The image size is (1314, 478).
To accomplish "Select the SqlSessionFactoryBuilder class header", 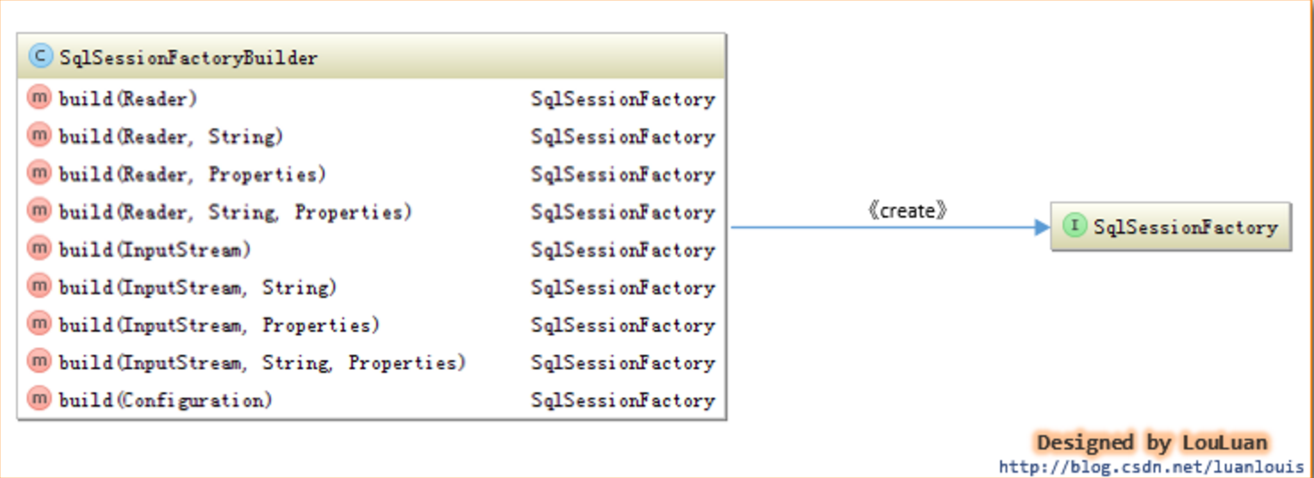I will (x=372, y=57).
